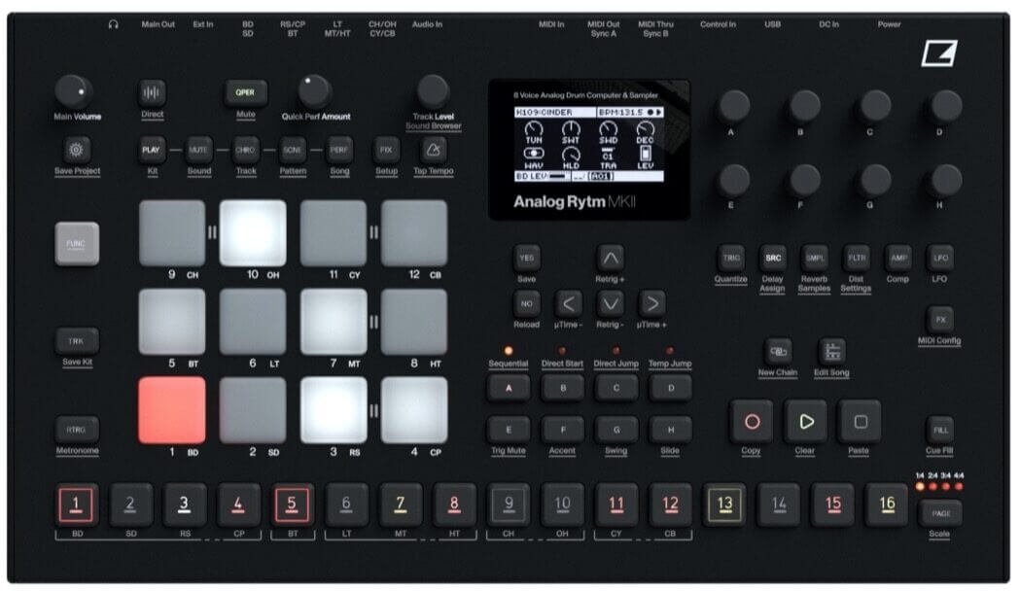This screenshot has height=591, width=1019.
Task: Hit the red pad 1 BD
Action: [x=171, y=410]
